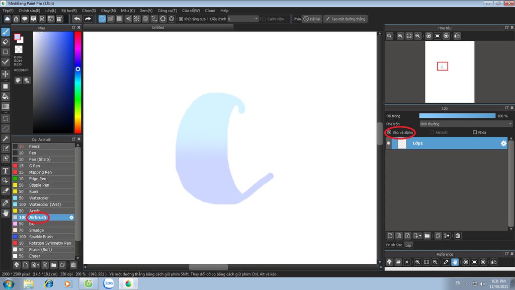Screen dimensions: 515x290
Task: Add a new layer folder
Action: (427, 236)
